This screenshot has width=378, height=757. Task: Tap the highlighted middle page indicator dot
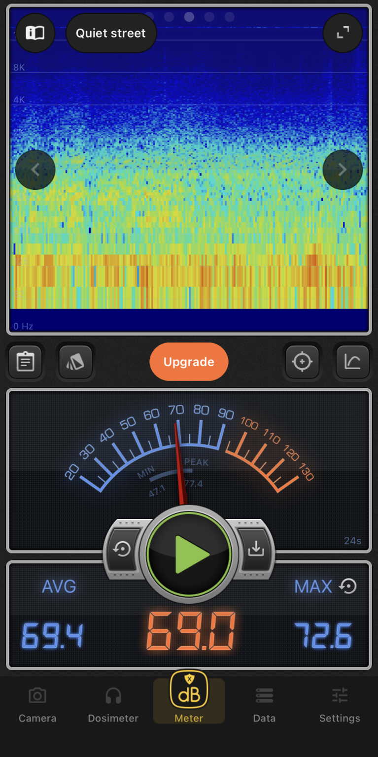(189, 17)
